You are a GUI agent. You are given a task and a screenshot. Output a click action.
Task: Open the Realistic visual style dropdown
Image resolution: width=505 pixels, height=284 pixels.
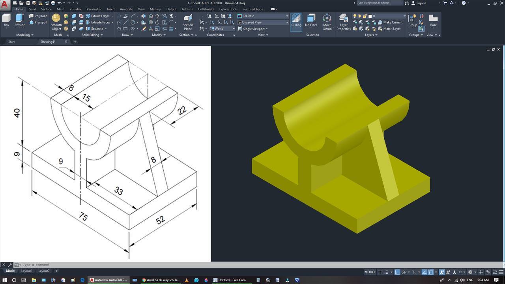point(263,16)
